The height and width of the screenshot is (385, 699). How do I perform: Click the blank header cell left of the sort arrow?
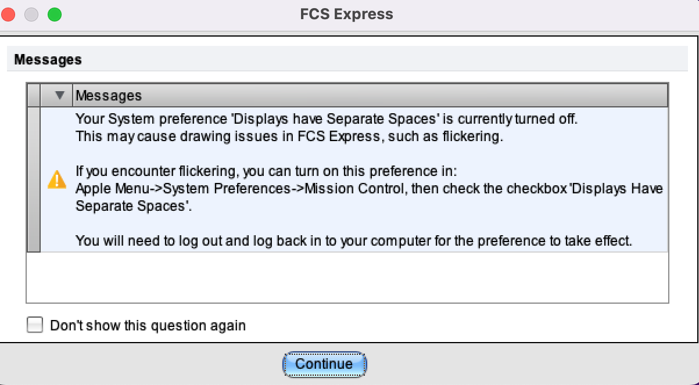(34, 95)
